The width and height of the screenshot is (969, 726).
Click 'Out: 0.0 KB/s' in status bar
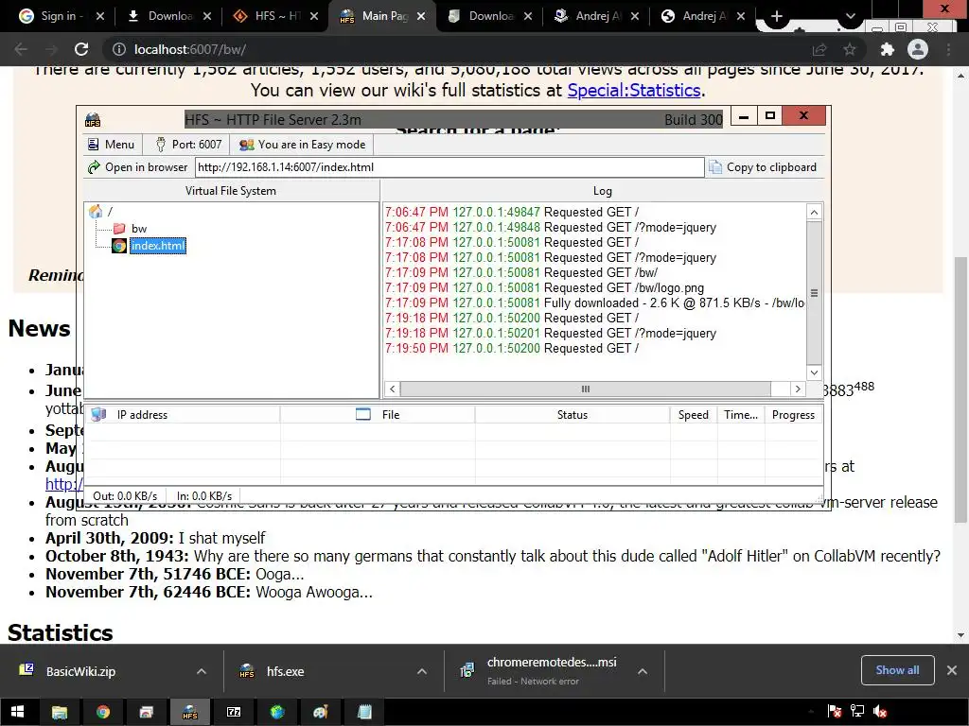pyautogui.click(x=125, y=495)
